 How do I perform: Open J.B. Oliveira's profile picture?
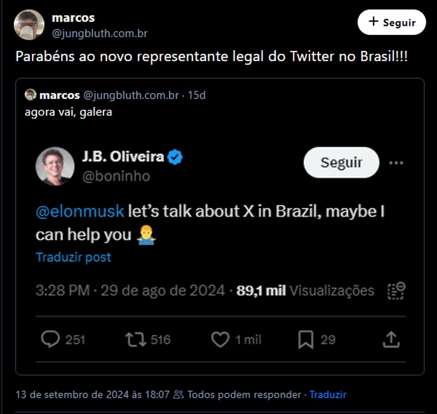point(53,165)
